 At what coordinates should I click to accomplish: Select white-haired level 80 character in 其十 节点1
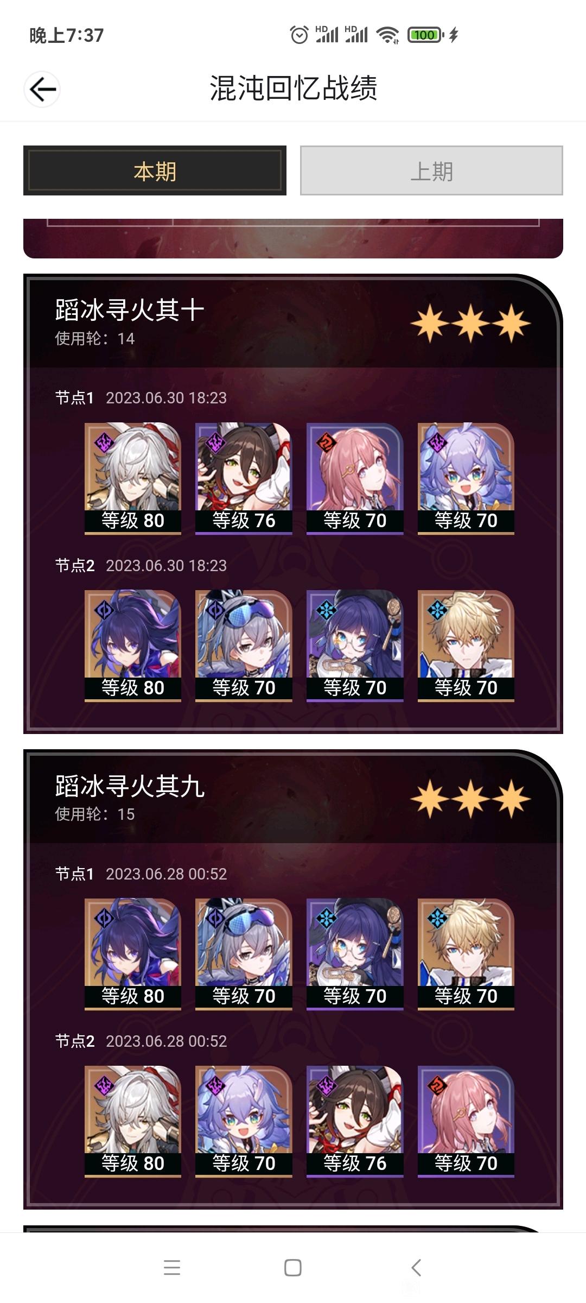(x=132, y=479)
